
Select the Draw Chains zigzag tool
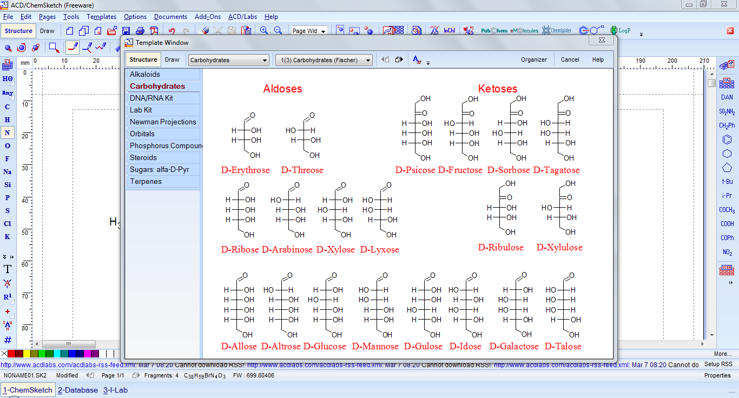click(100, 47)
